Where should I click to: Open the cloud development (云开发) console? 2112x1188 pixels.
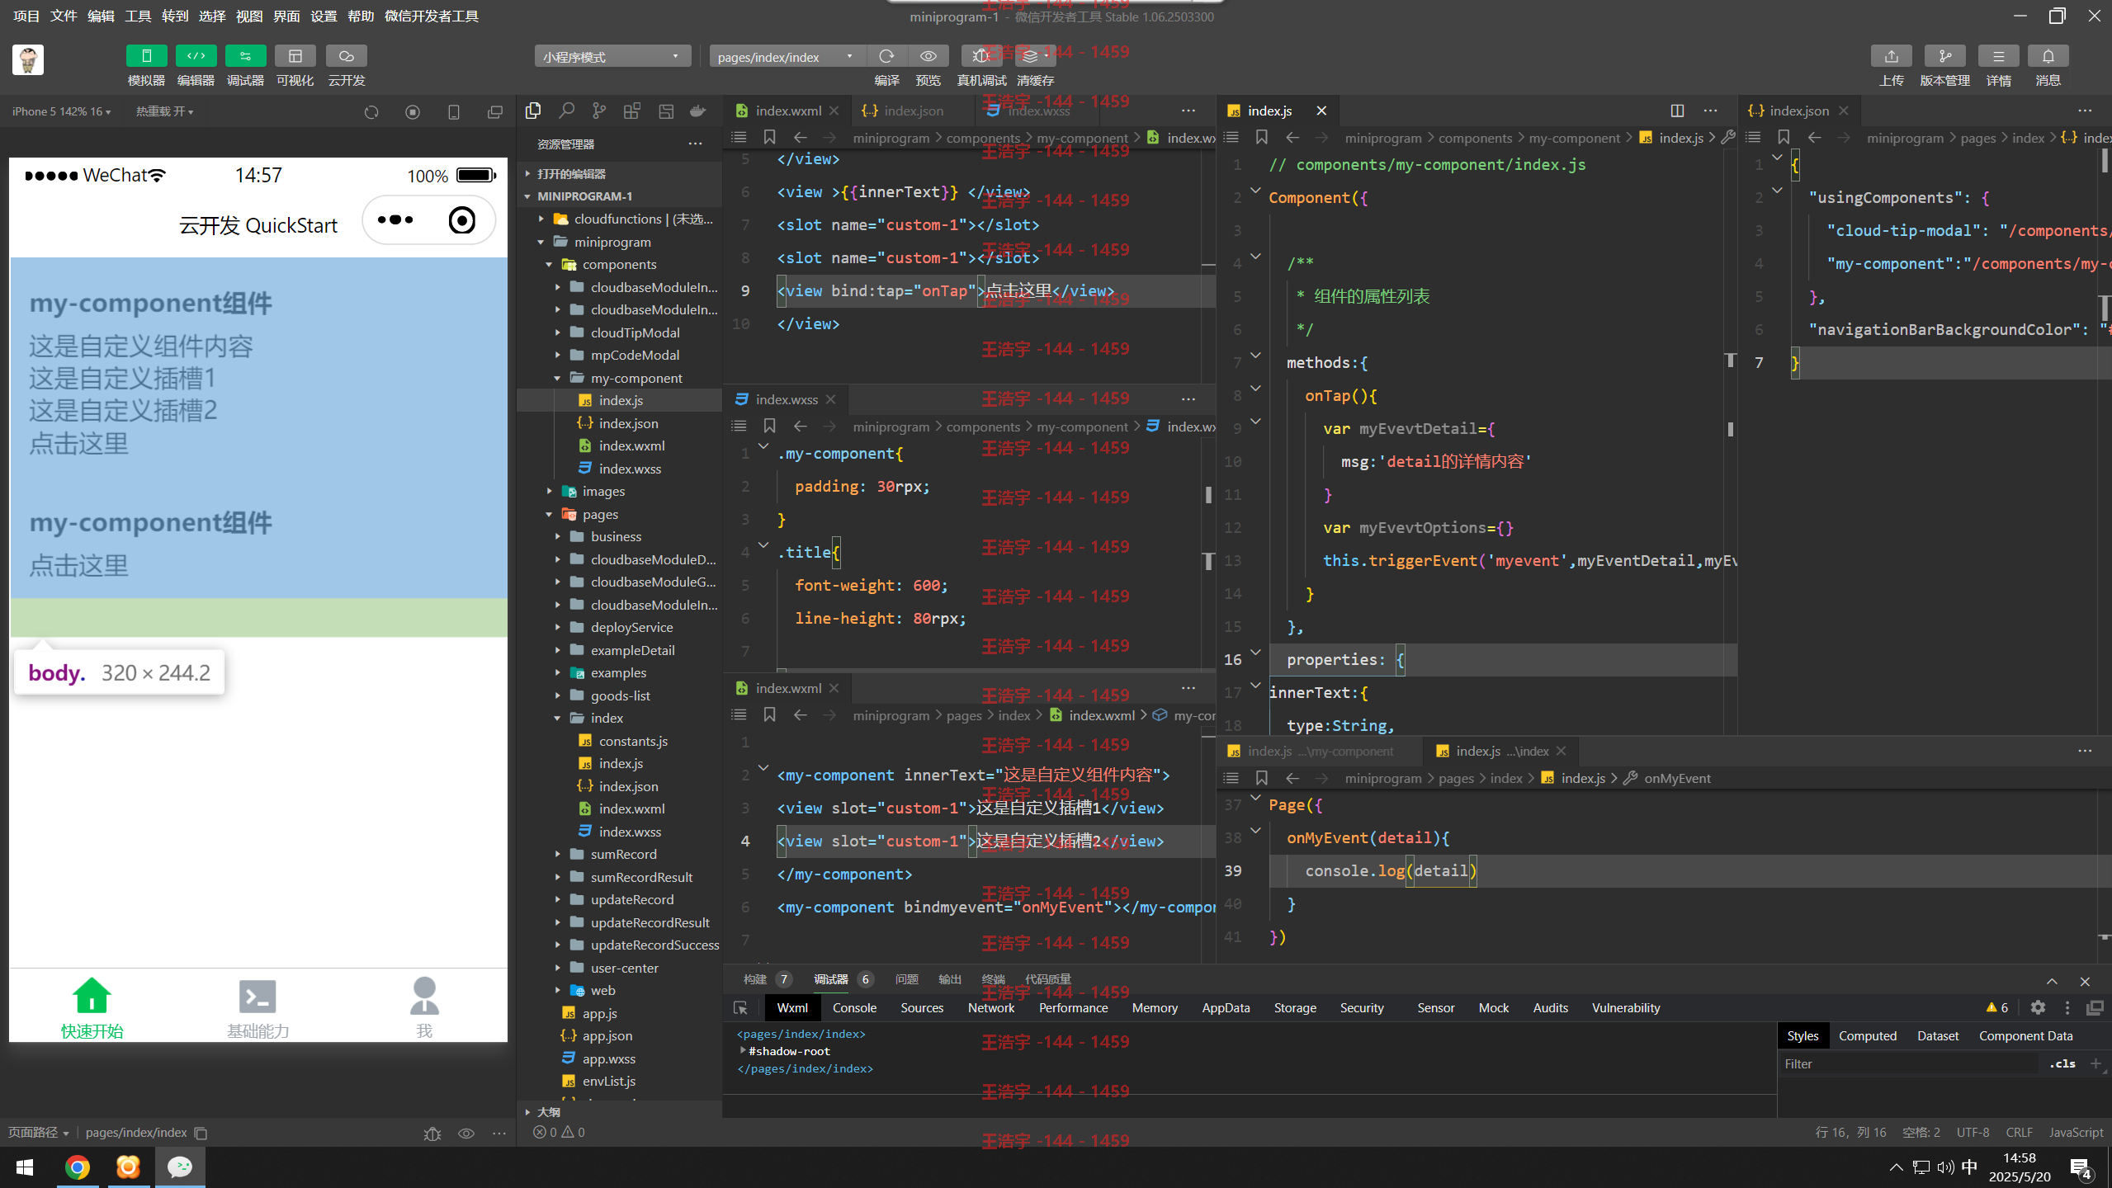pyautogui.click(x=346, y=56)
